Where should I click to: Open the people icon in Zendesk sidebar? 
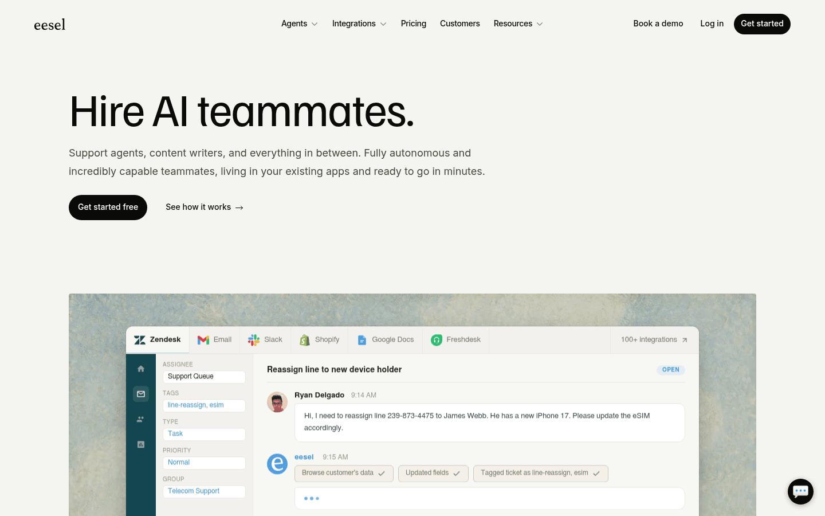point(141,419)
